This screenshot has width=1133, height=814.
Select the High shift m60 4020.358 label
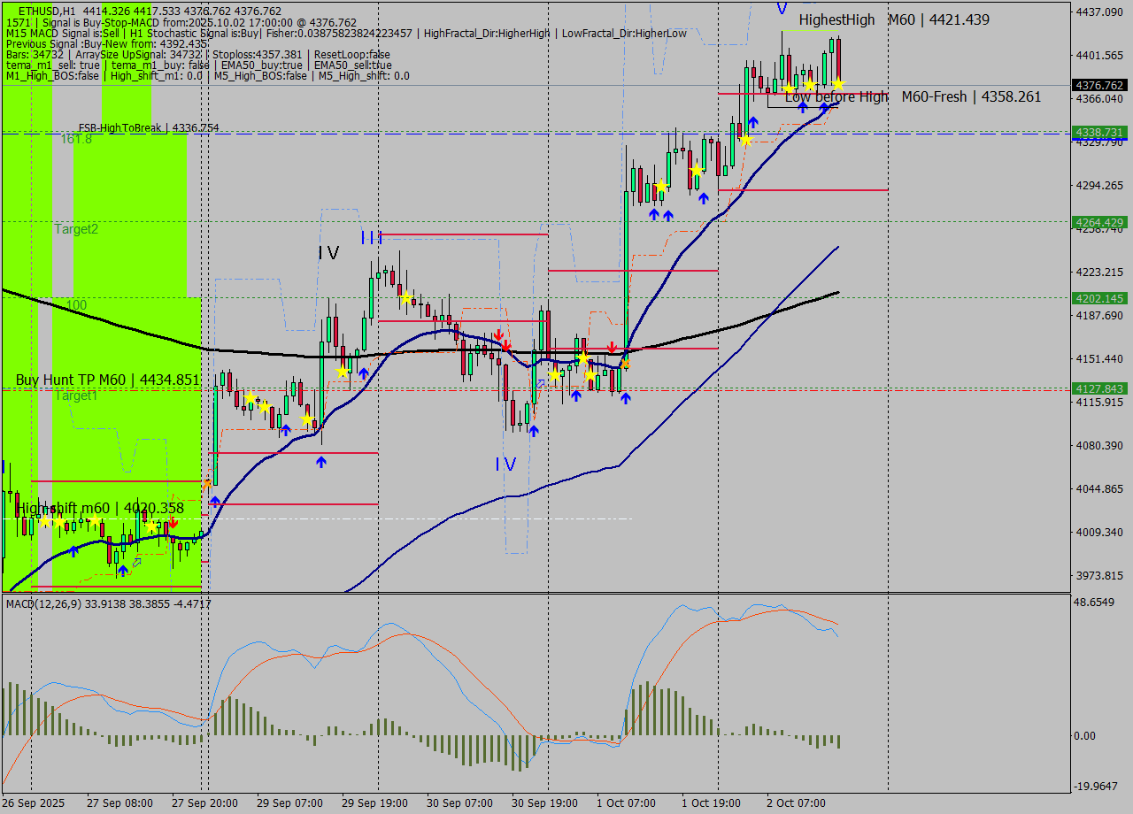(100, 508)
